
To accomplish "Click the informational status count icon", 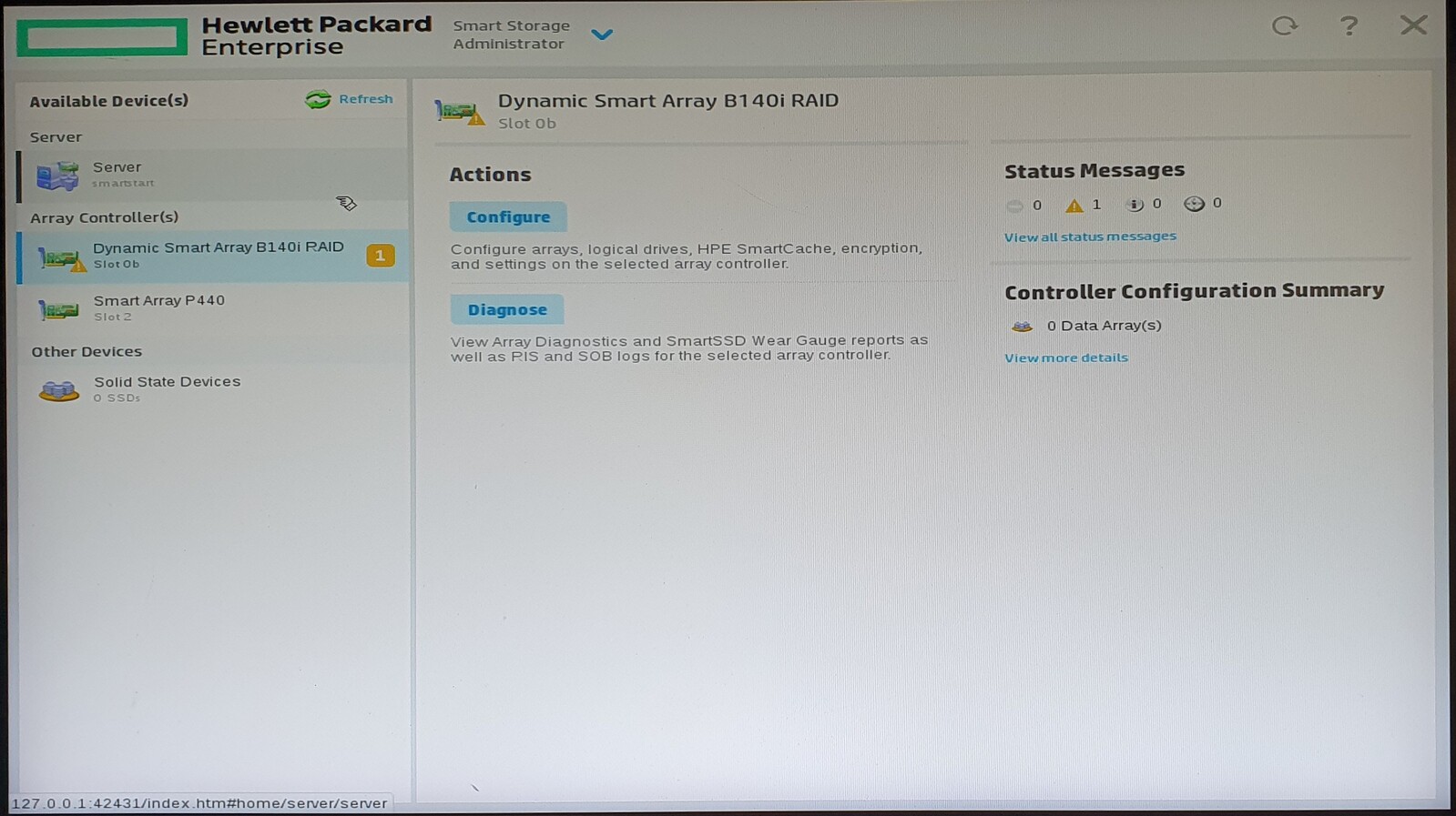I will [1135, 205].
